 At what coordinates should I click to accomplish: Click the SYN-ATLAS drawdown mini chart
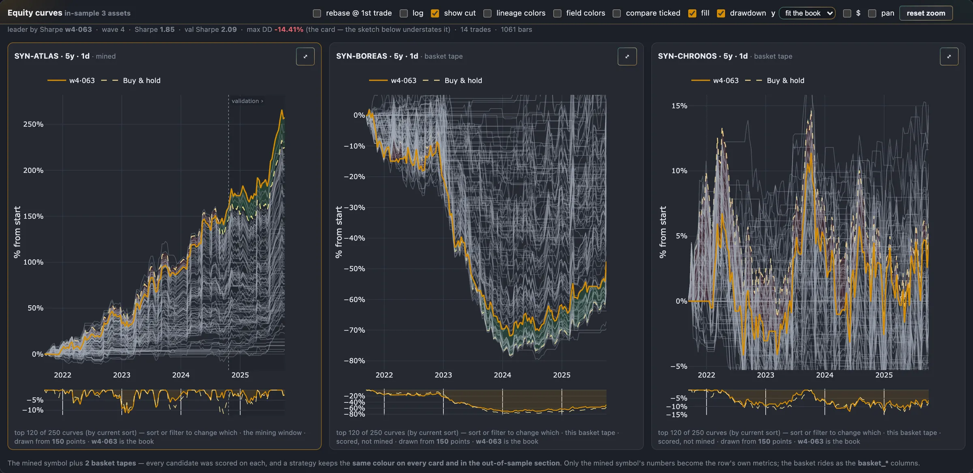click(165, 402)
